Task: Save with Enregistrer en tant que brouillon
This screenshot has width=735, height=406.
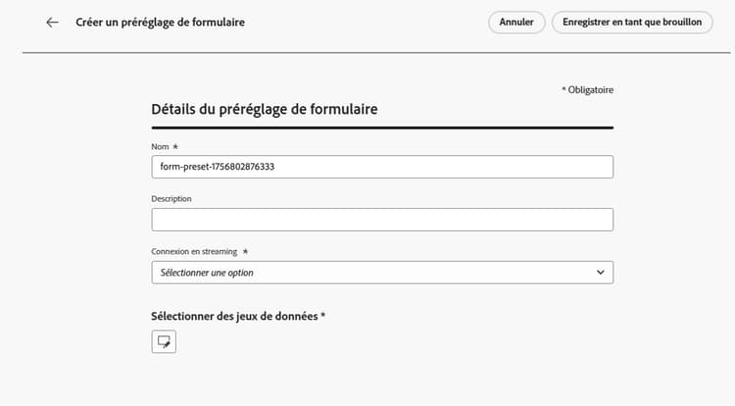Action: click(632, 22)
